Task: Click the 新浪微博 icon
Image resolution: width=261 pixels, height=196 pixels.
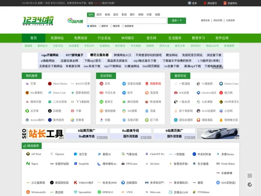Action: point(147,102)
